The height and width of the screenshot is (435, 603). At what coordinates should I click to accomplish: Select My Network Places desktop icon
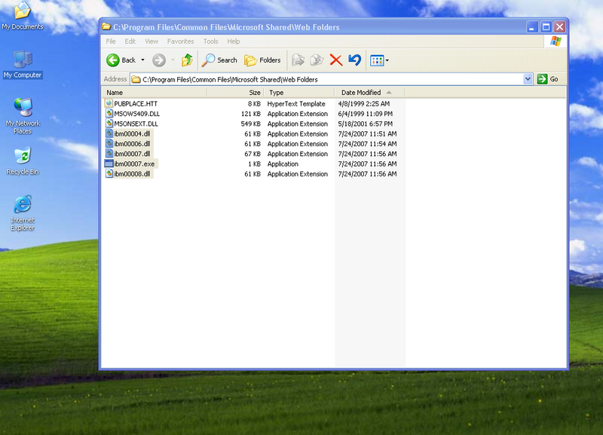point(23,116)
